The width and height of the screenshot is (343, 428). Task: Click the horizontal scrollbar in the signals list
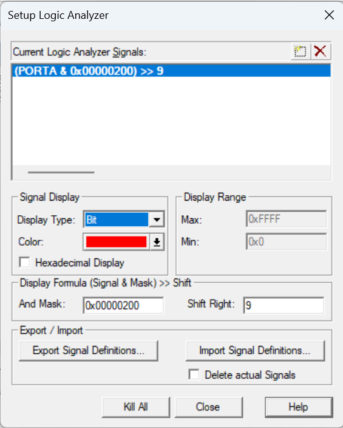61,173
